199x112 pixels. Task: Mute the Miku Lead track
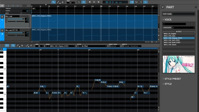click(23, 16)
